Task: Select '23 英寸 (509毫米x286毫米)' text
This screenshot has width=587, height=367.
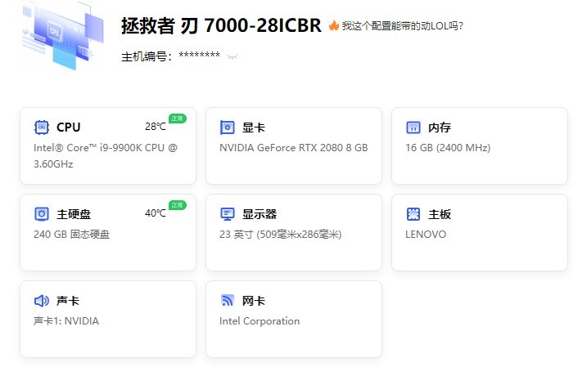Action: [x=280, y=235]
